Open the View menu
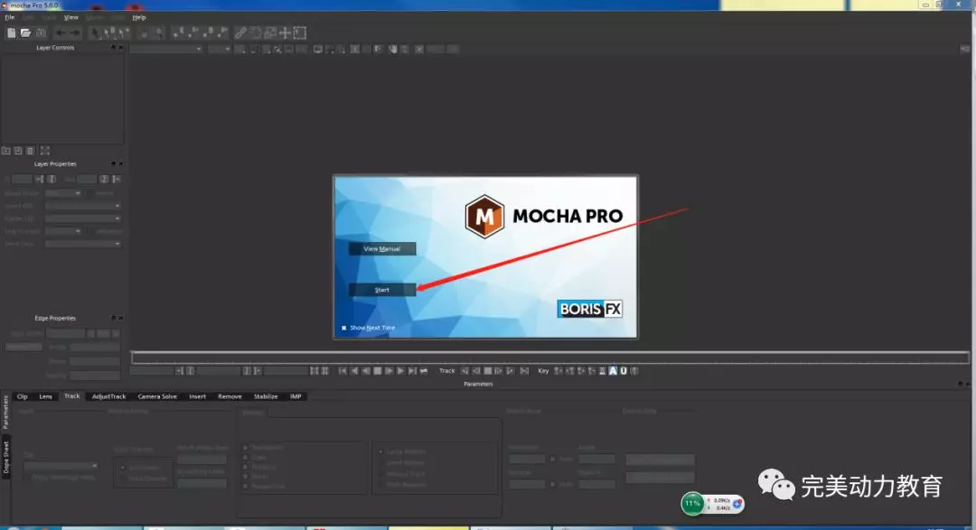 pos(71,17)
